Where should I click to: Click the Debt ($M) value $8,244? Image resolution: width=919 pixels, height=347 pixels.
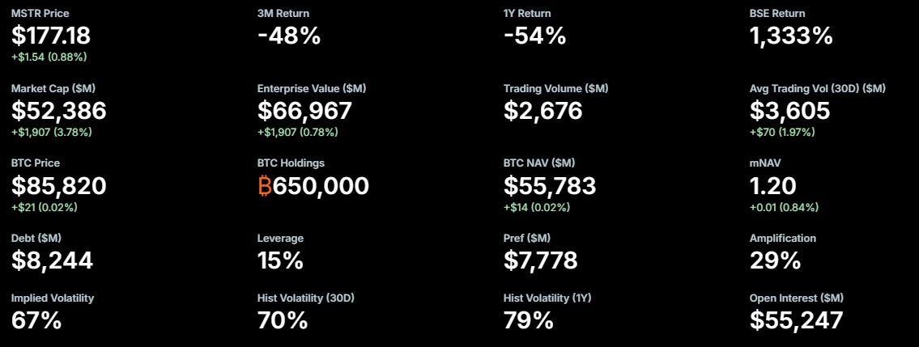[53, 260]
